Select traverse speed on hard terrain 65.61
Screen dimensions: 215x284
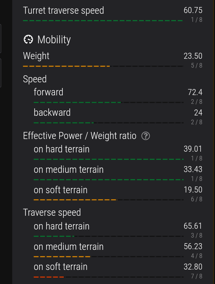click(x=193, y=226)
